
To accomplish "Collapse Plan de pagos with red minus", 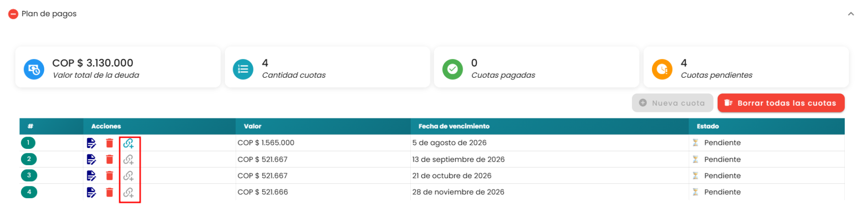I will [x=13, y=14].
